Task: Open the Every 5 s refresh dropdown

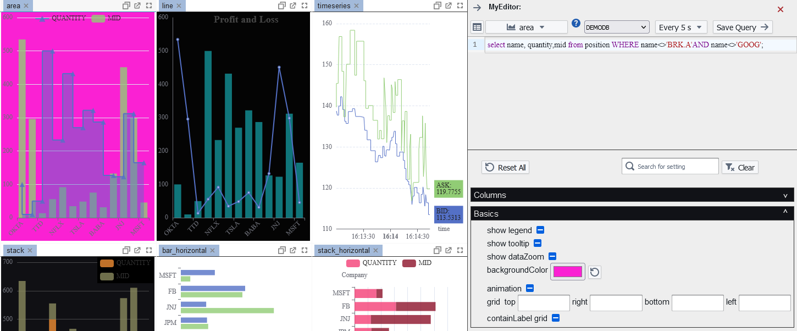Action: click(680, 27)
